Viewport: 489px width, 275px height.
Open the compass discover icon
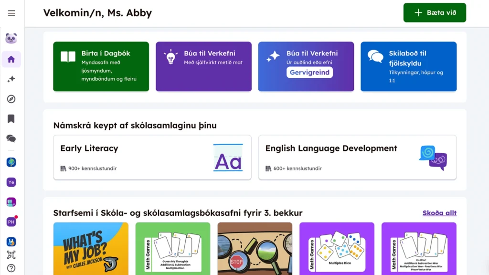[11, 99]
